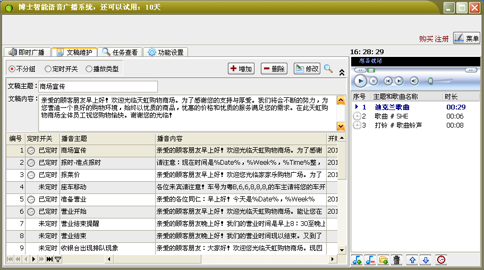Screen dimensions: 484x270
Task: Open the 菜单 menu button
Action: (466, 38)
